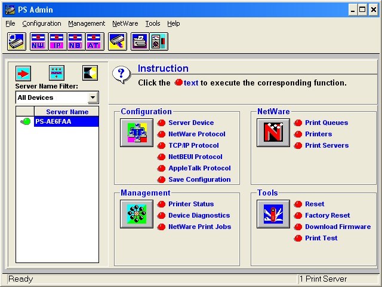Click the Server Name column header
This screenshot has height=287, width=382.
pos(66,112)
